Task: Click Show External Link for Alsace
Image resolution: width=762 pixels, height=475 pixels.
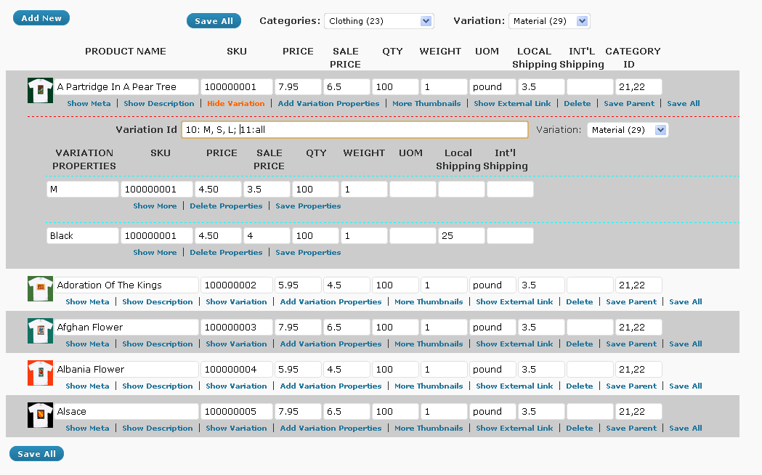Action: 514,429
